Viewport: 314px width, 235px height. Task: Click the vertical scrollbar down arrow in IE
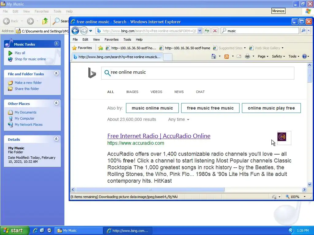pos(310,185)
